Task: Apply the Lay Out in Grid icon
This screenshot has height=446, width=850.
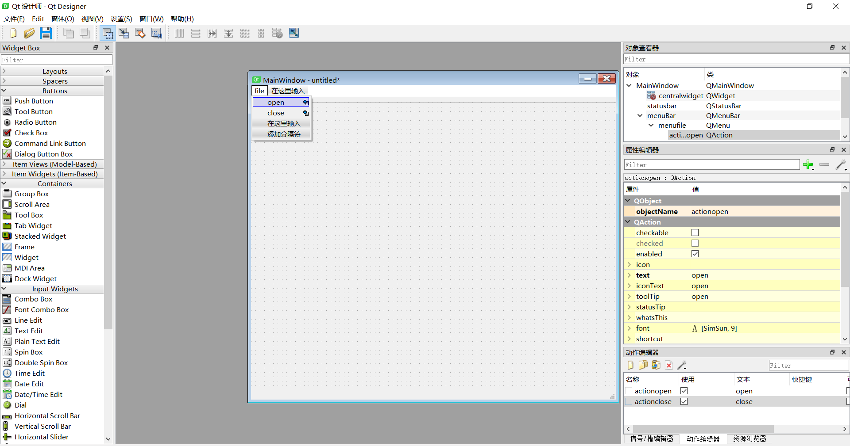Action: 245,33
